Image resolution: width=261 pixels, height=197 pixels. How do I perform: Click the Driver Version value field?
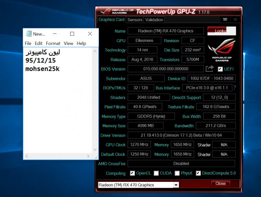pyautogui.click(x=181, y=135)
